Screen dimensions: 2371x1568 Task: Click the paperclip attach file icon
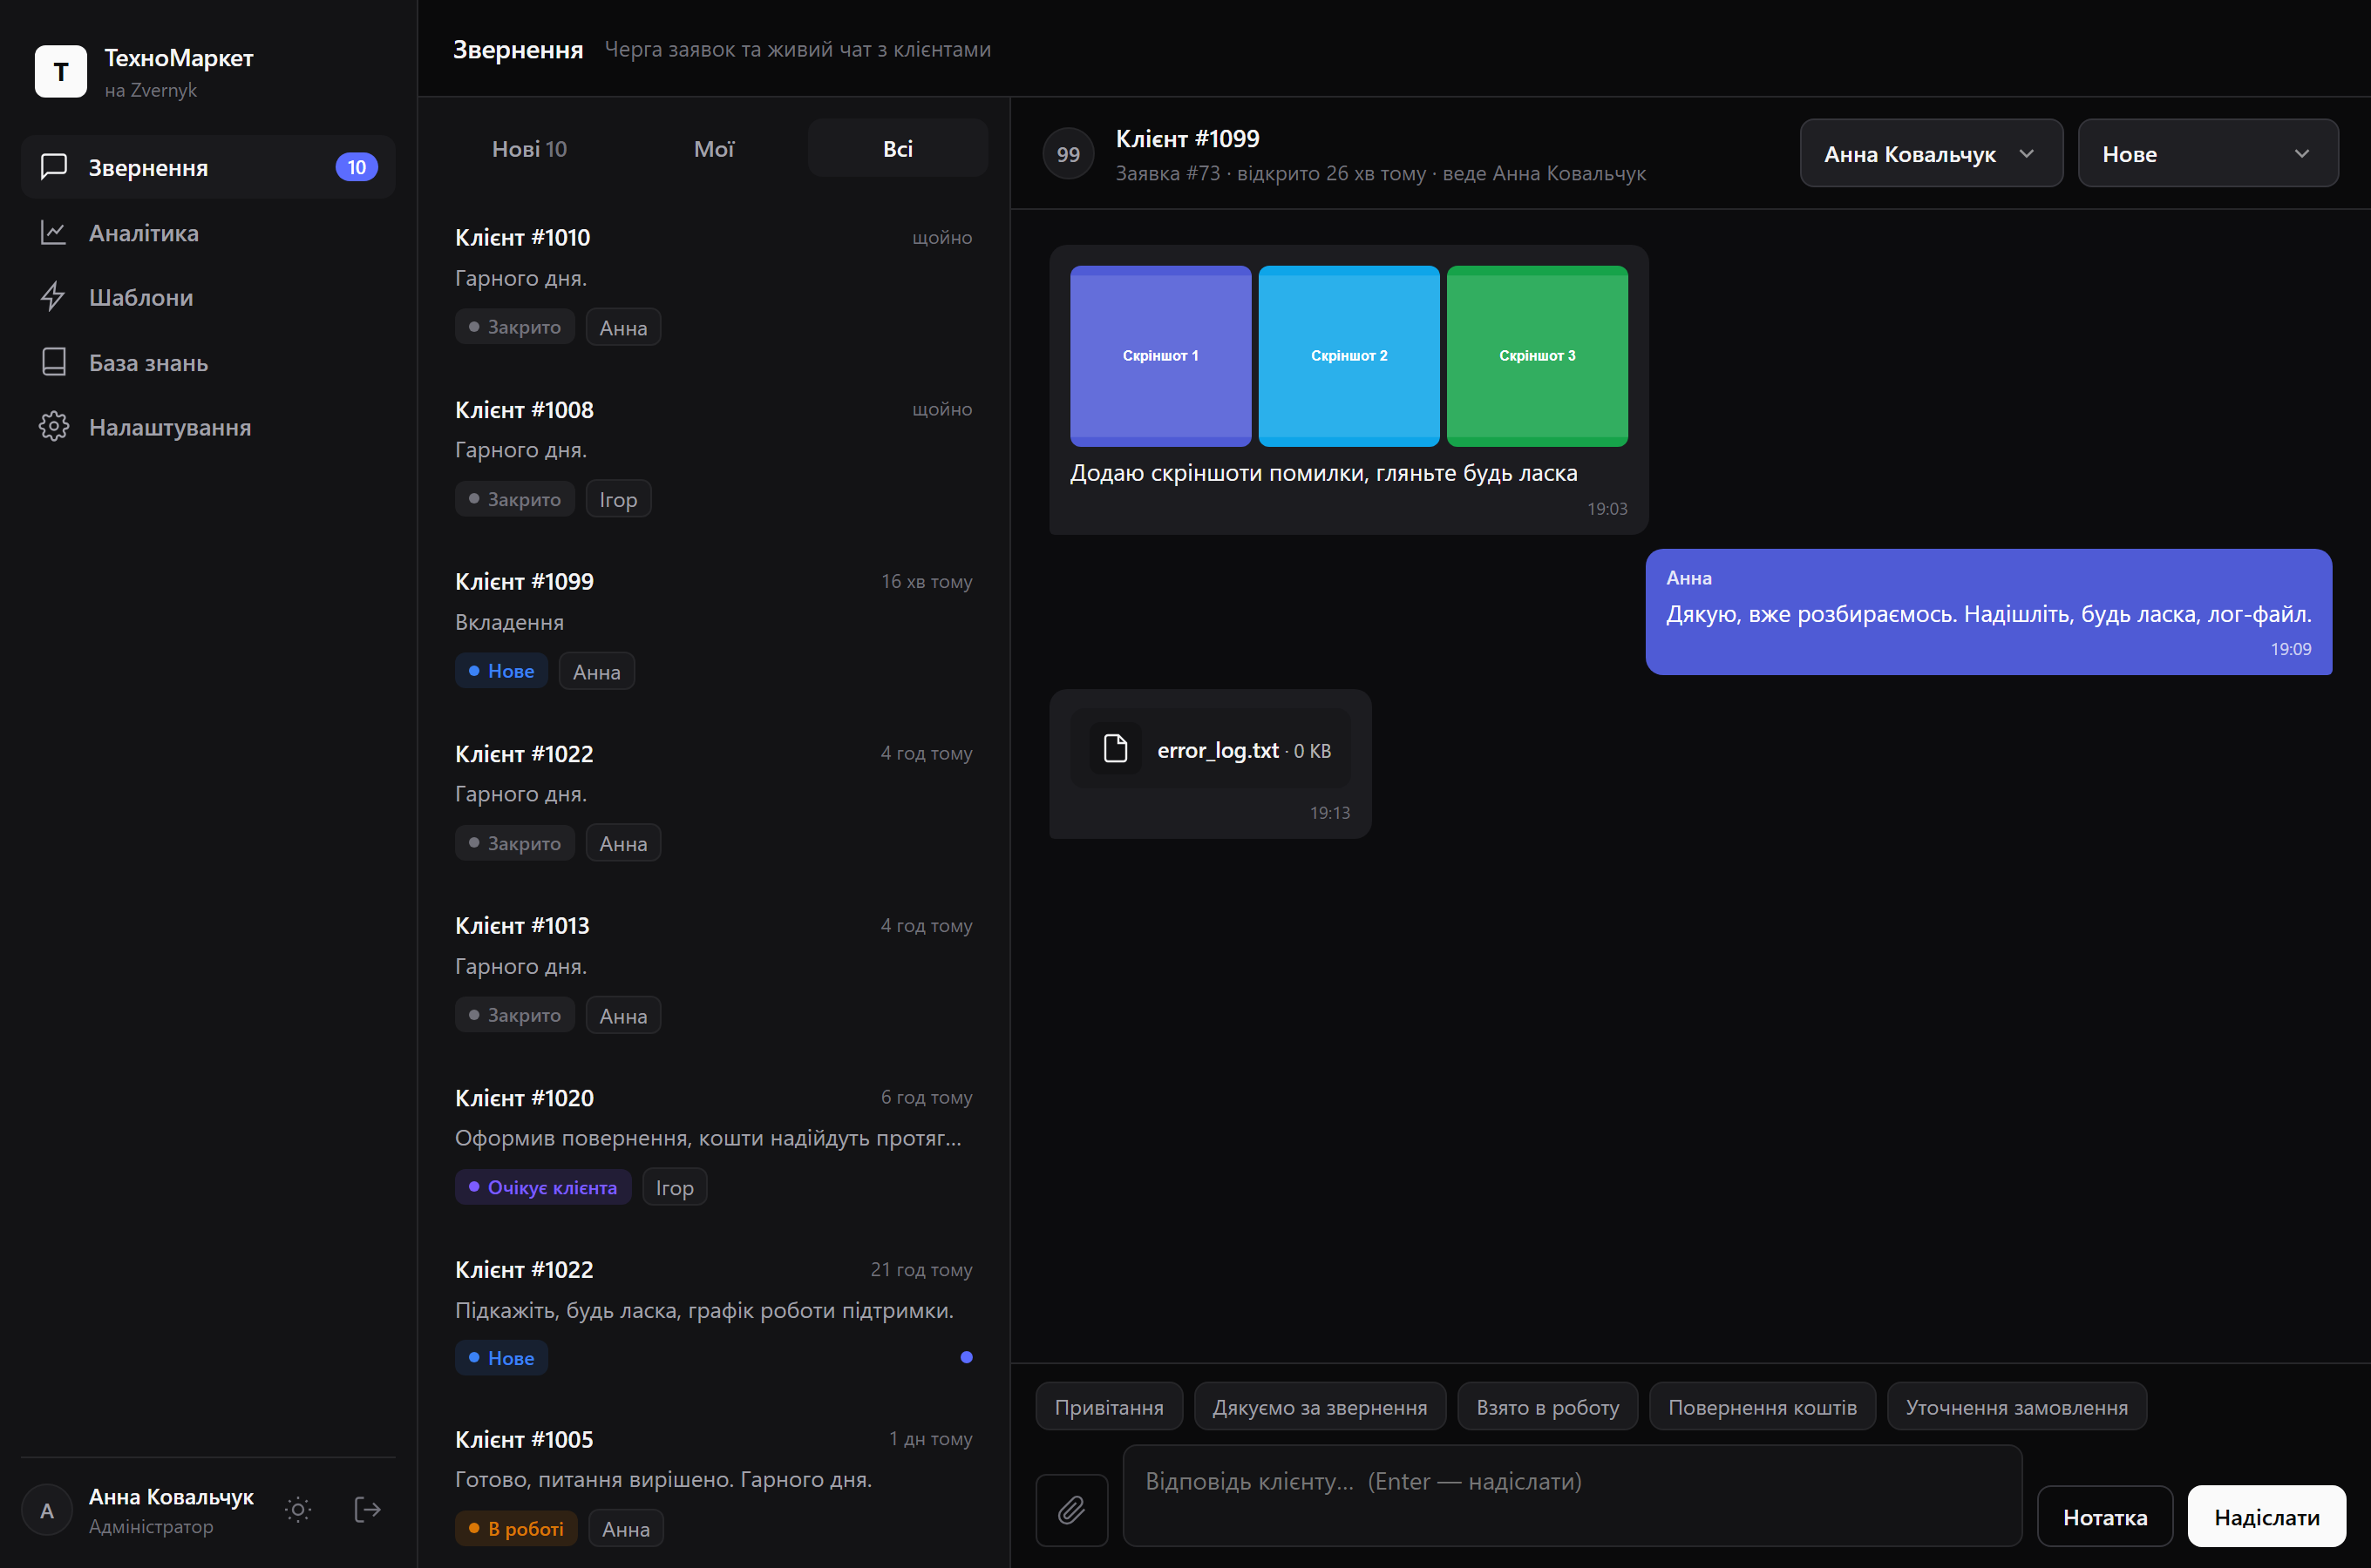pyautogui.click(x=1071, y=1509)
